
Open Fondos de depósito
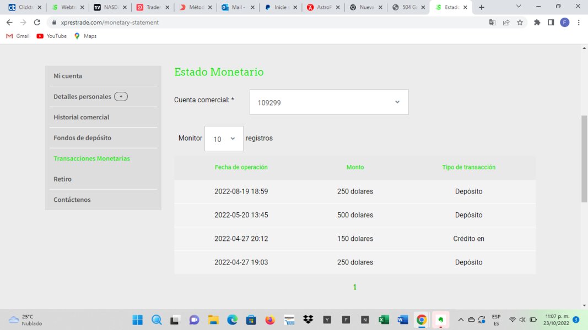(x=83, y=137)
